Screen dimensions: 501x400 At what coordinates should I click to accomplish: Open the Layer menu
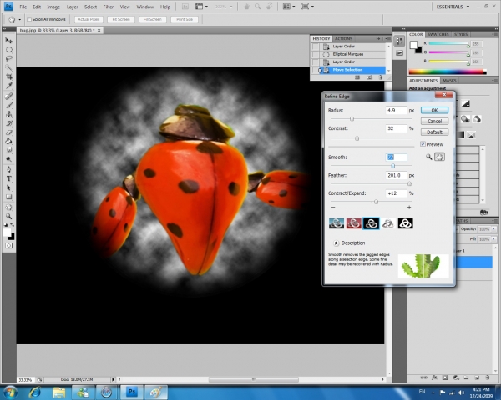point(72,7)
